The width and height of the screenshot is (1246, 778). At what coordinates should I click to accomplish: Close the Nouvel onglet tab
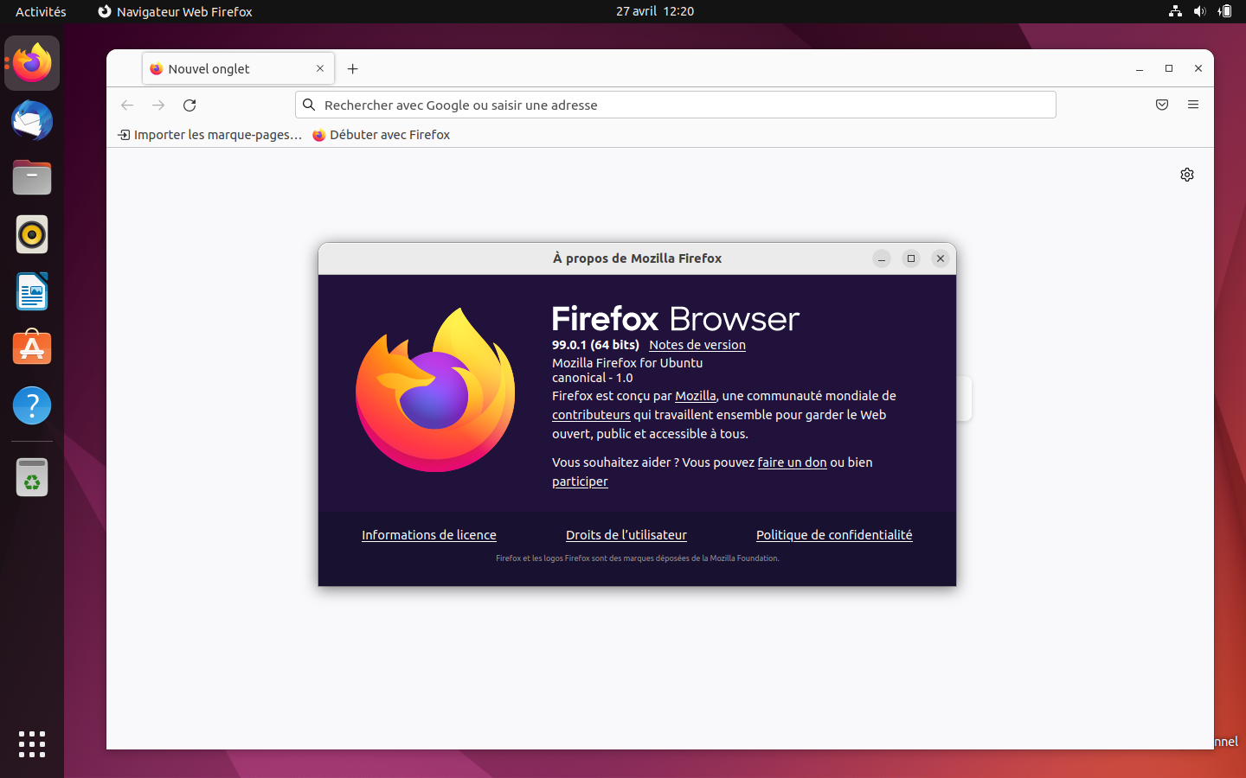(x=320, y=68)
